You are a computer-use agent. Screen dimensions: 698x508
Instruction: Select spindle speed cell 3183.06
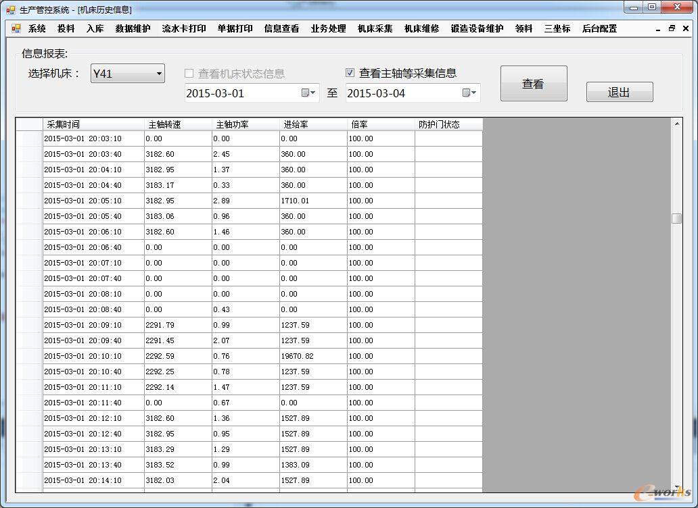[x=178, y=216]
